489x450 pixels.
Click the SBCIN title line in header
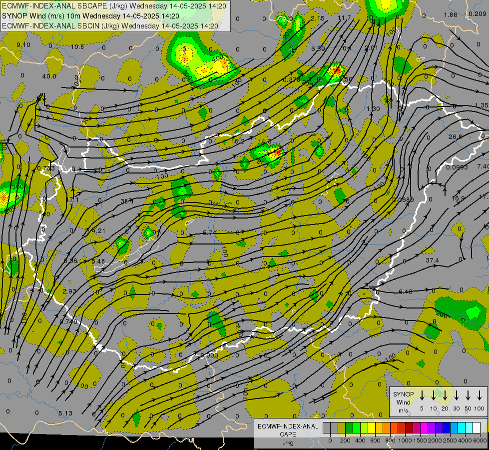pyautogui.click(x=110, y=26)
